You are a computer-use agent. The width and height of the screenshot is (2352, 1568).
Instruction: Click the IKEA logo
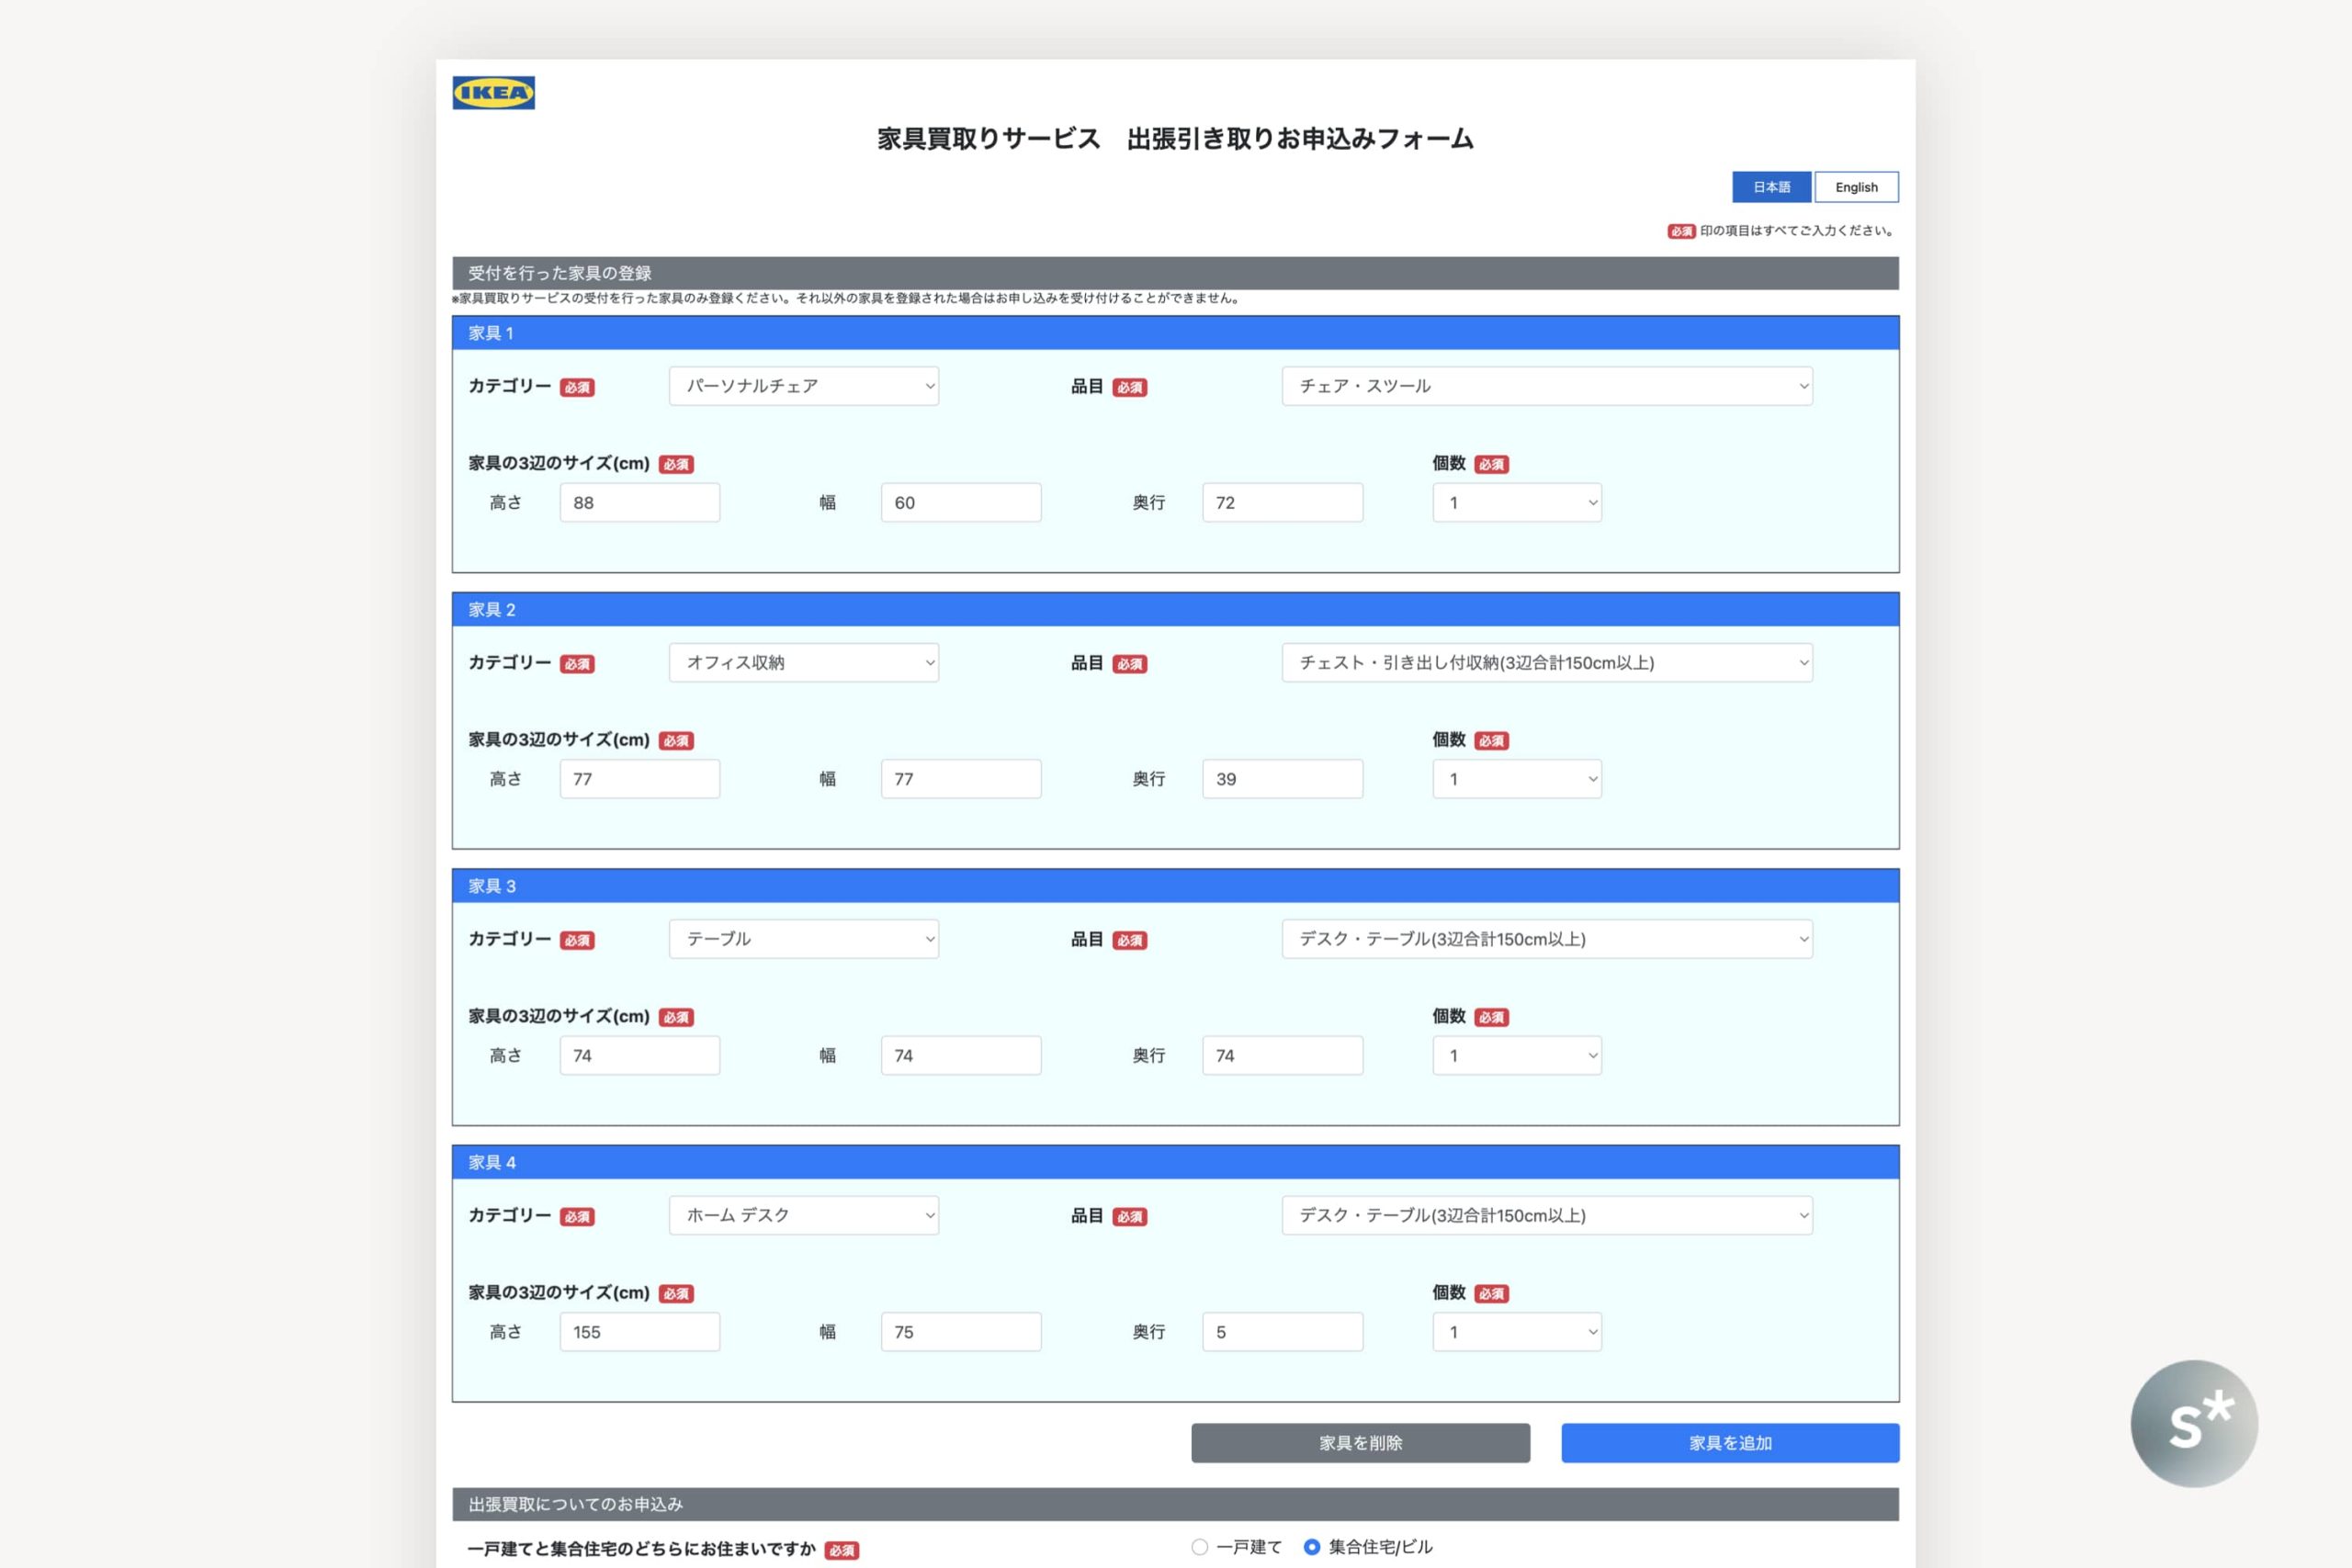tap(493, 93)
